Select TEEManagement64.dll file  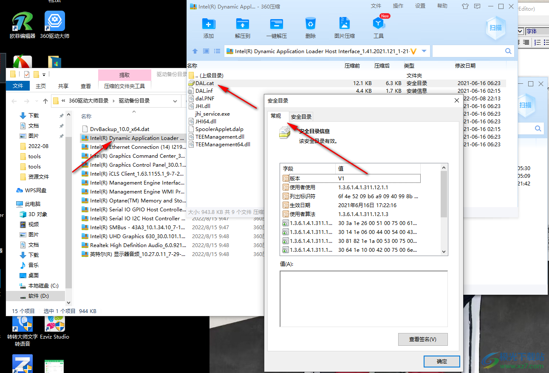tap(223, 145)
